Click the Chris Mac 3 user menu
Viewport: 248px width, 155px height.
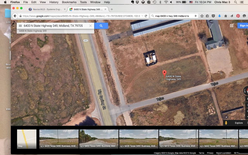click(222, 2)
